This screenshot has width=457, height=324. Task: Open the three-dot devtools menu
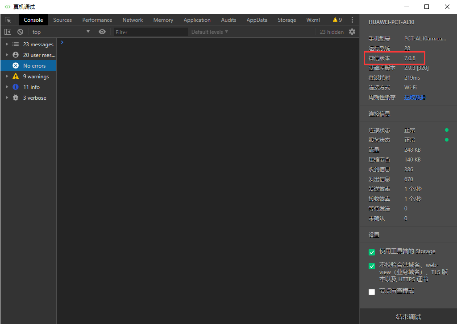tap(352, 20)
